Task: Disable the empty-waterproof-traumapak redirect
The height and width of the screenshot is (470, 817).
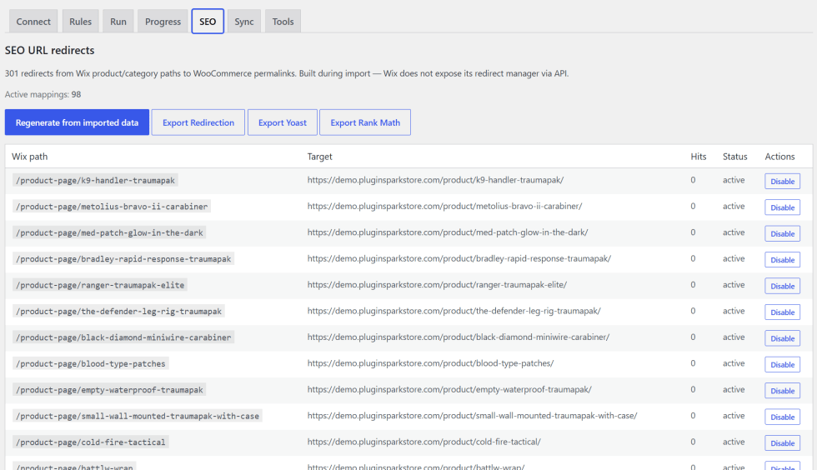Action: (782, 391)
